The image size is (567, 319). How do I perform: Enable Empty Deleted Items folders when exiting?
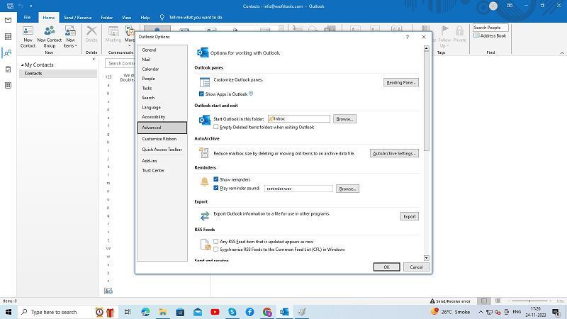(216, 127)
